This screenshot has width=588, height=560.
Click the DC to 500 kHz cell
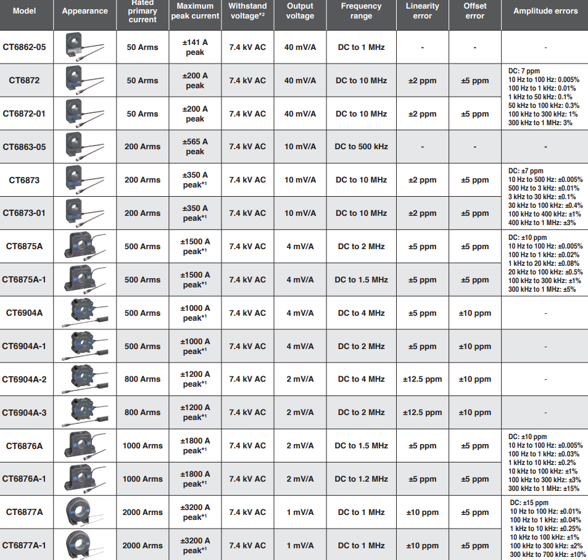point(361,147)
